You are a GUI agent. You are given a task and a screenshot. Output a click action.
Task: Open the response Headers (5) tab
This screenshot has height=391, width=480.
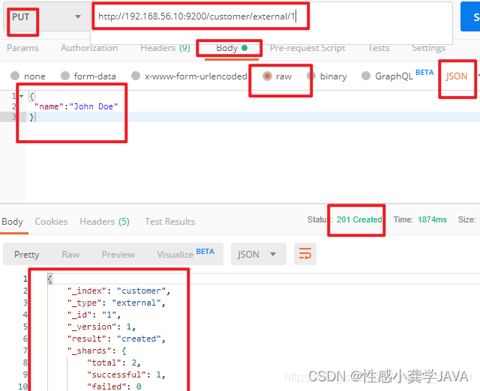[x=104, y=222]
